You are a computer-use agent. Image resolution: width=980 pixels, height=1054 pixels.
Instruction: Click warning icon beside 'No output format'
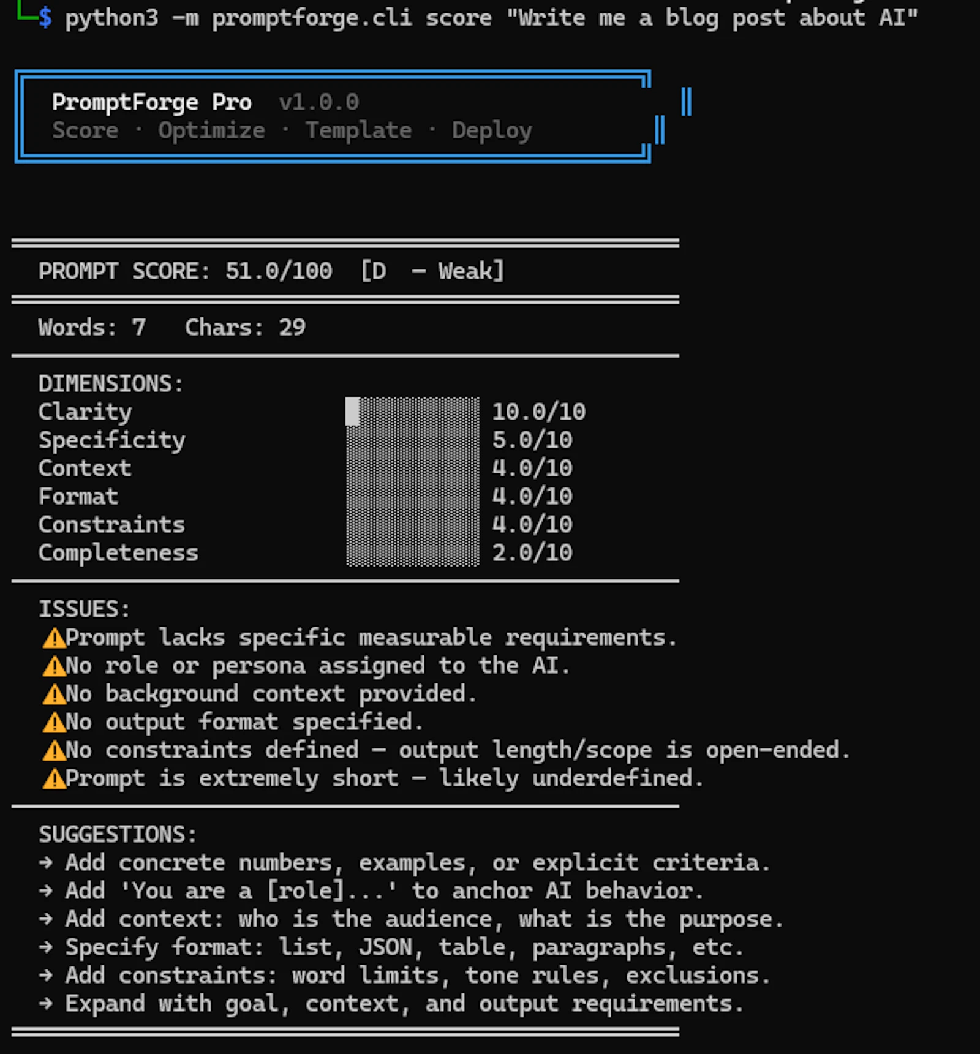coord(54,723)
